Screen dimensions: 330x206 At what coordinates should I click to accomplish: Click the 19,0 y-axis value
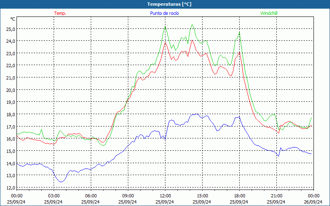click(x=11, y=102)
